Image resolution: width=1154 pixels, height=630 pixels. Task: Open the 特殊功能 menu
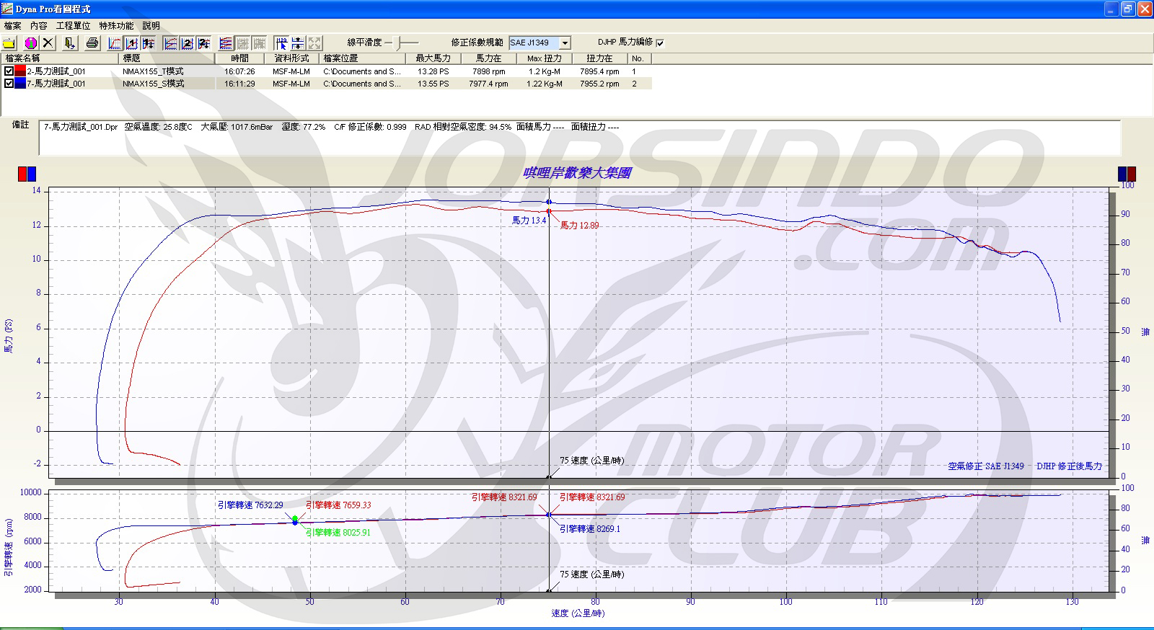point(116,26)
